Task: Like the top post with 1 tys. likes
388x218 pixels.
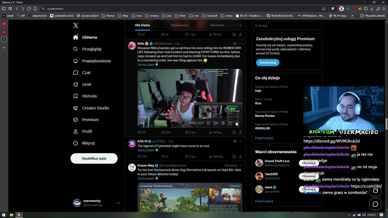Action: click(190, 34)
